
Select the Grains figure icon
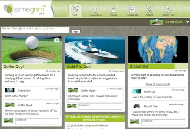tap(149, 9)
